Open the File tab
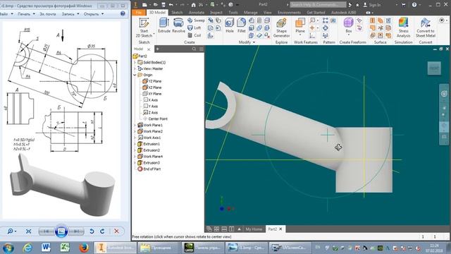 (x=139, y=13)
